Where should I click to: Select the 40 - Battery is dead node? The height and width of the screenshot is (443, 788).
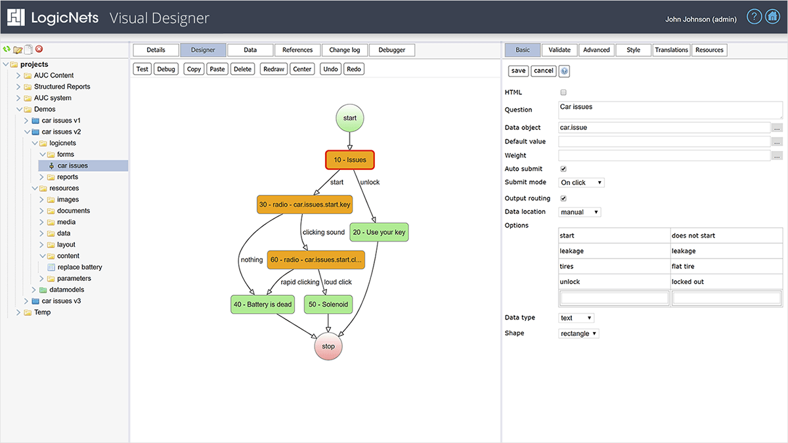(x=263, y=305)
